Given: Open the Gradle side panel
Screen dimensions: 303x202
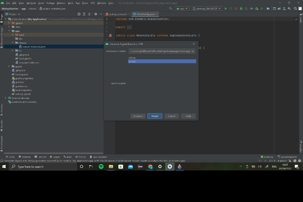Looking at the screenshot, I should click(x=301, y=19).
